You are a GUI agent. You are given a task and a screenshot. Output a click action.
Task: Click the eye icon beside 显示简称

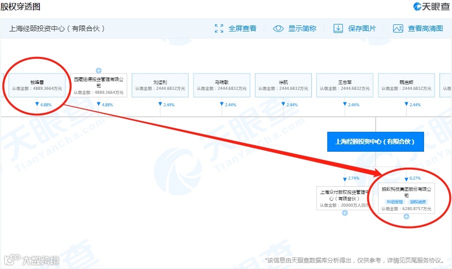pyautogui.click(x=278, y=28)
